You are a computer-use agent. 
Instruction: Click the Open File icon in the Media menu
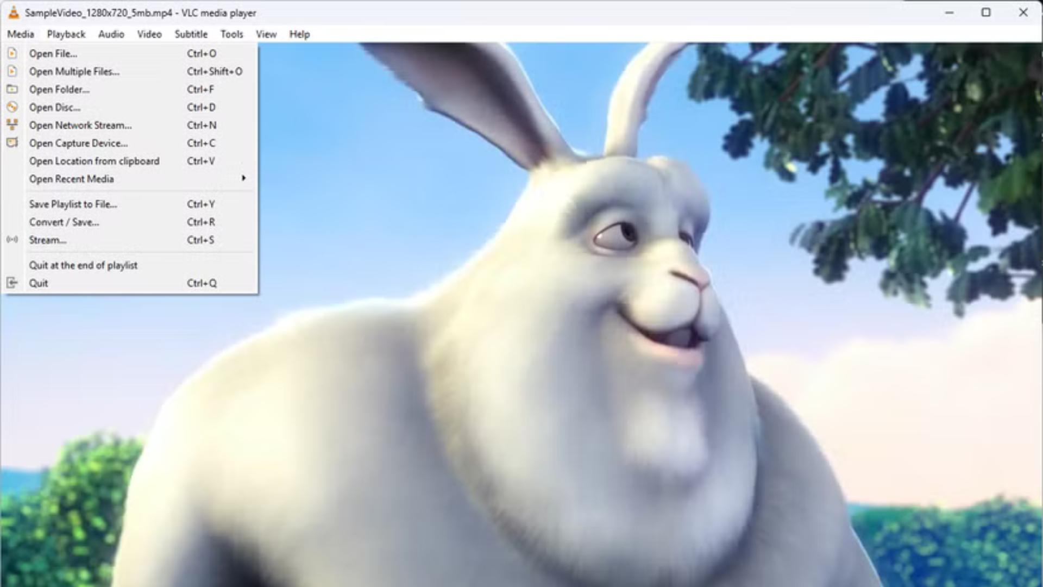[x=12, y=53]
